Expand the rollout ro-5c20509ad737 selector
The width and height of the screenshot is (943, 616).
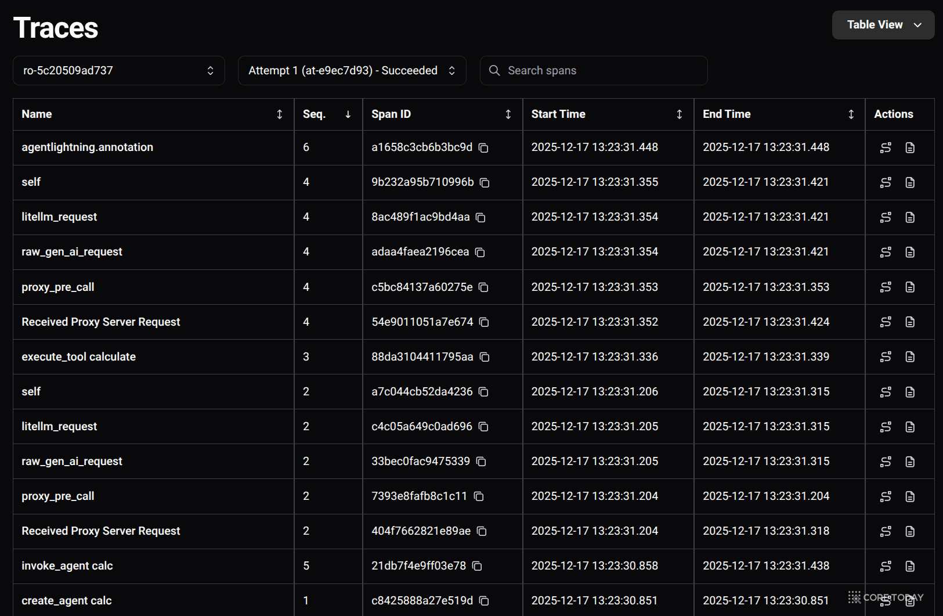pyautogui.click(x=118, y=71)
